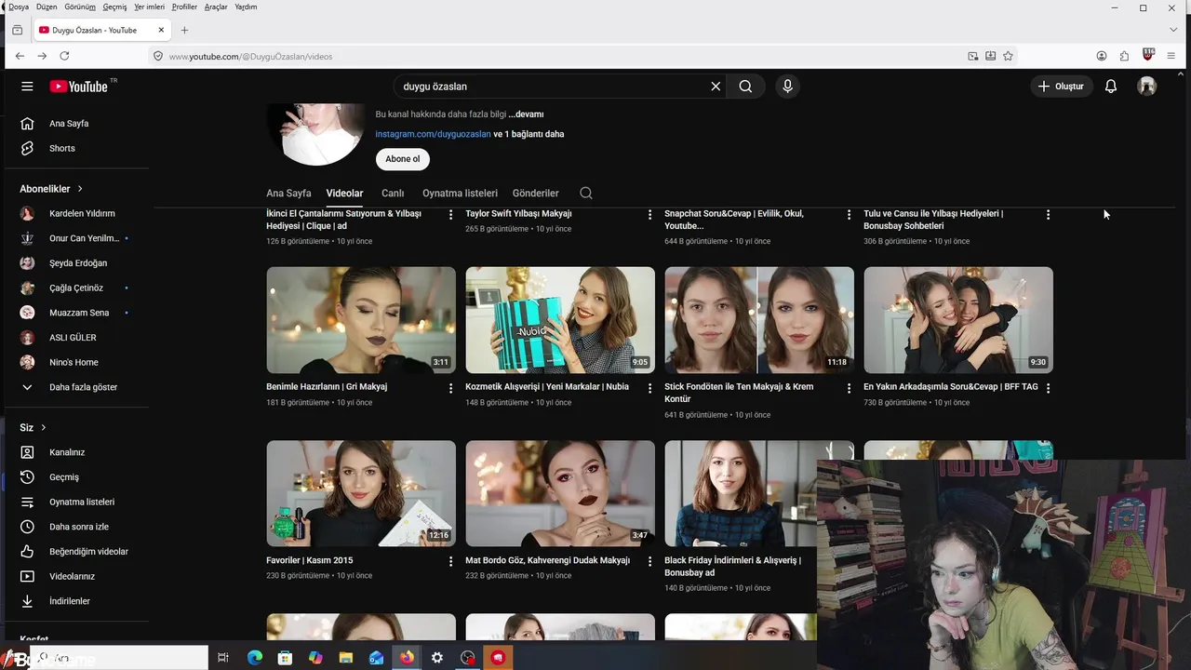This screenshot has height=670, width=1191.
Task: Expand the Abonelikler section
Action: click(x=51, y=189)
